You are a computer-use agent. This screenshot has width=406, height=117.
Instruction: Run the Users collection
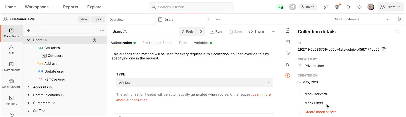216,32
